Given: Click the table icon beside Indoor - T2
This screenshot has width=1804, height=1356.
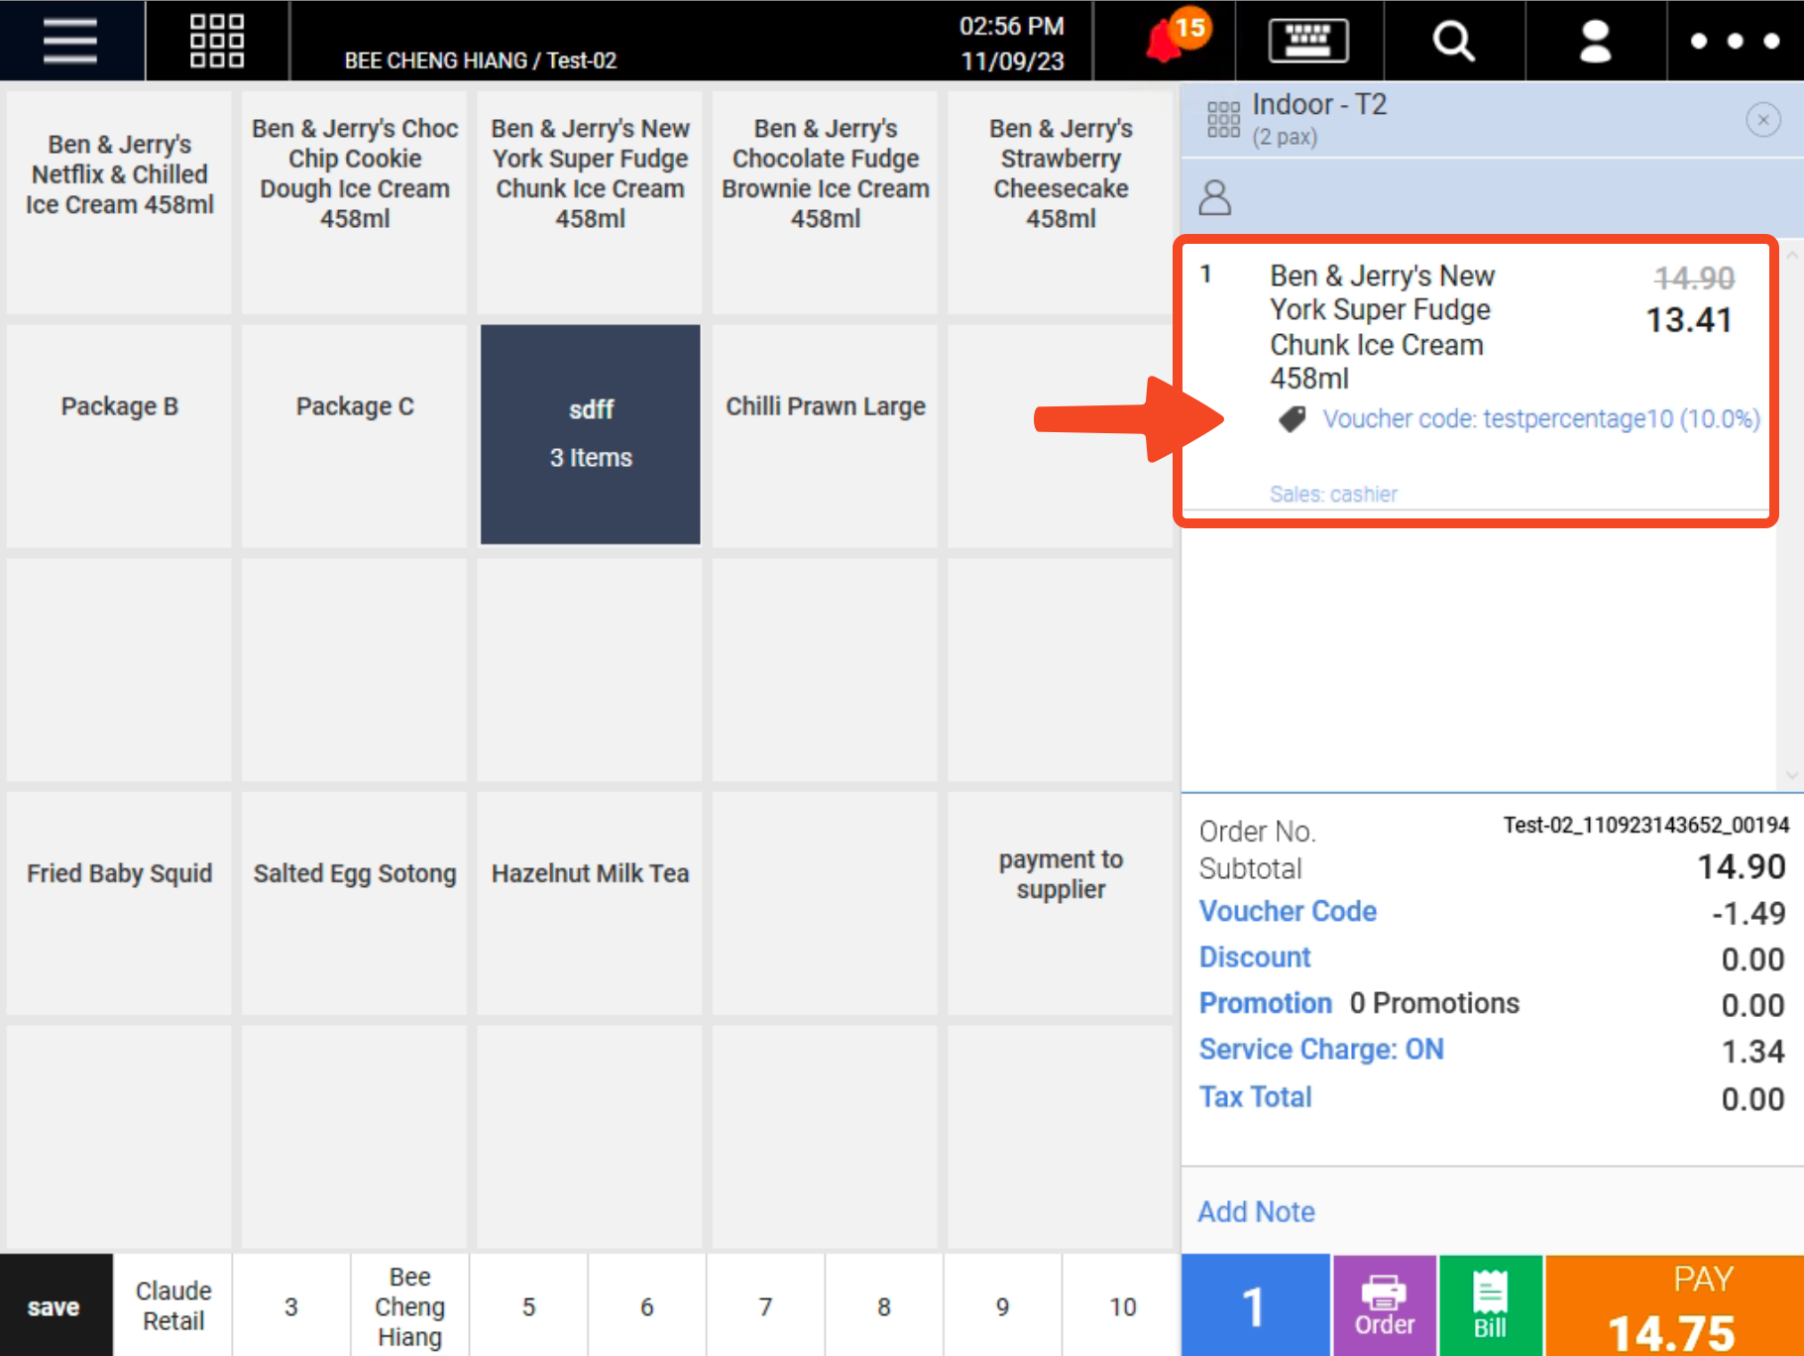Looking at the screenshot, I should click(1223, 119).
